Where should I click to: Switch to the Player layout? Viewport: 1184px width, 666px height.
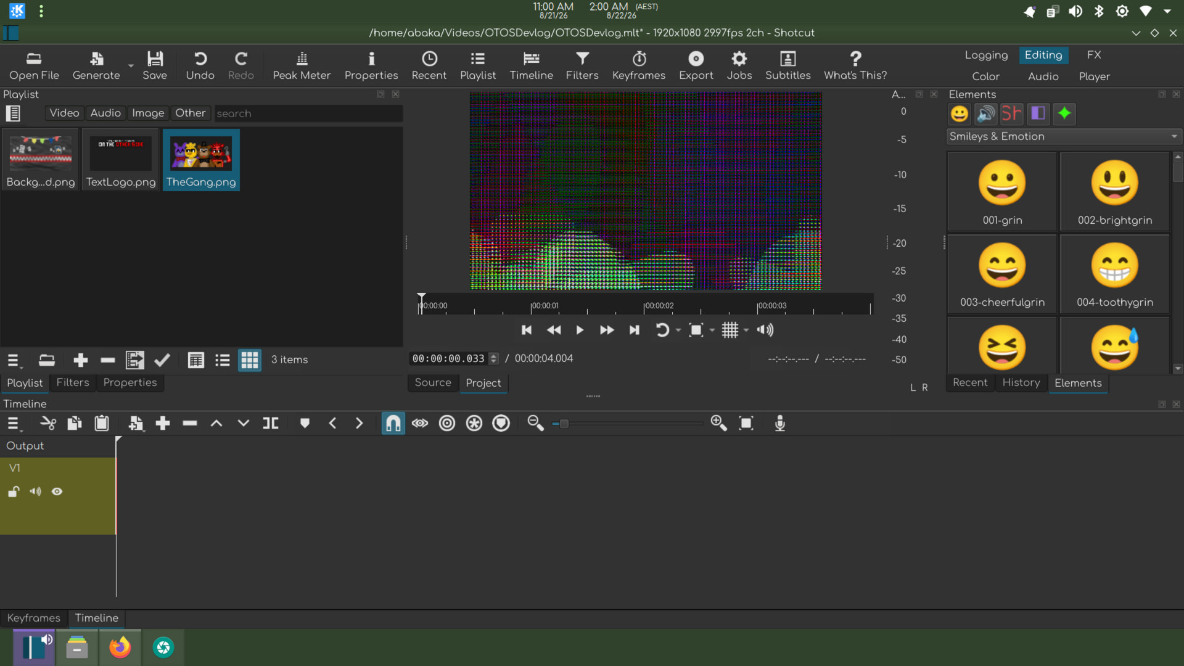click(x=1095, y=76)
